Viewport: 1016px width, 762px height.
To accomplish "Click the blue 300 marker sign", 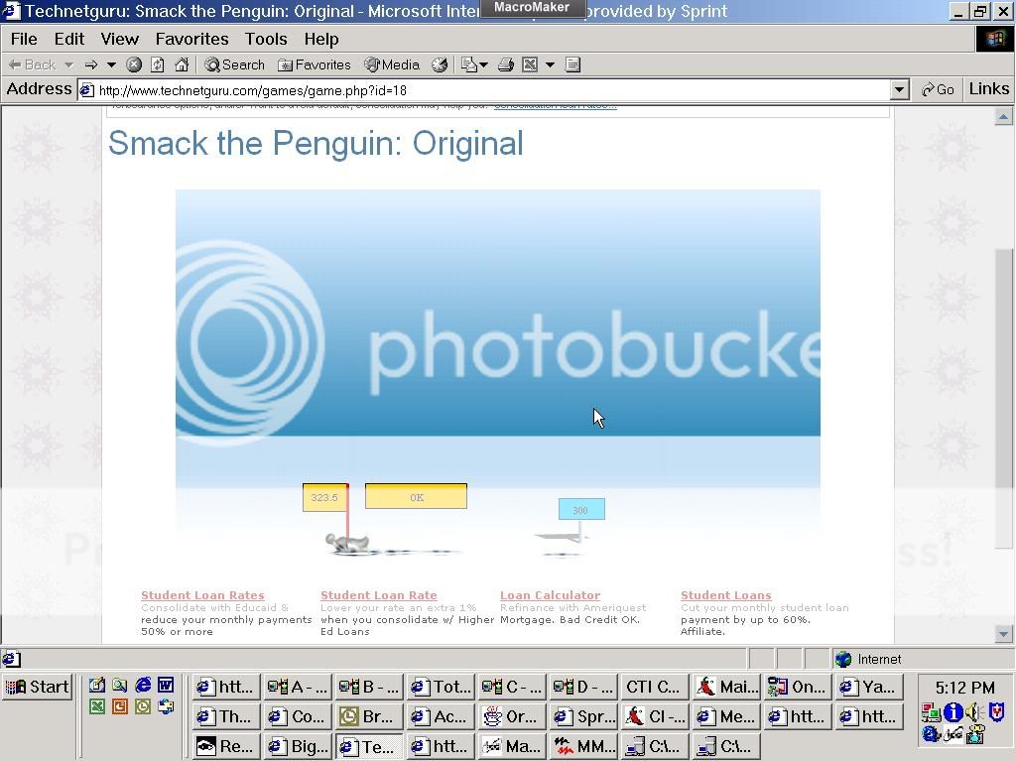I will 581,509.
